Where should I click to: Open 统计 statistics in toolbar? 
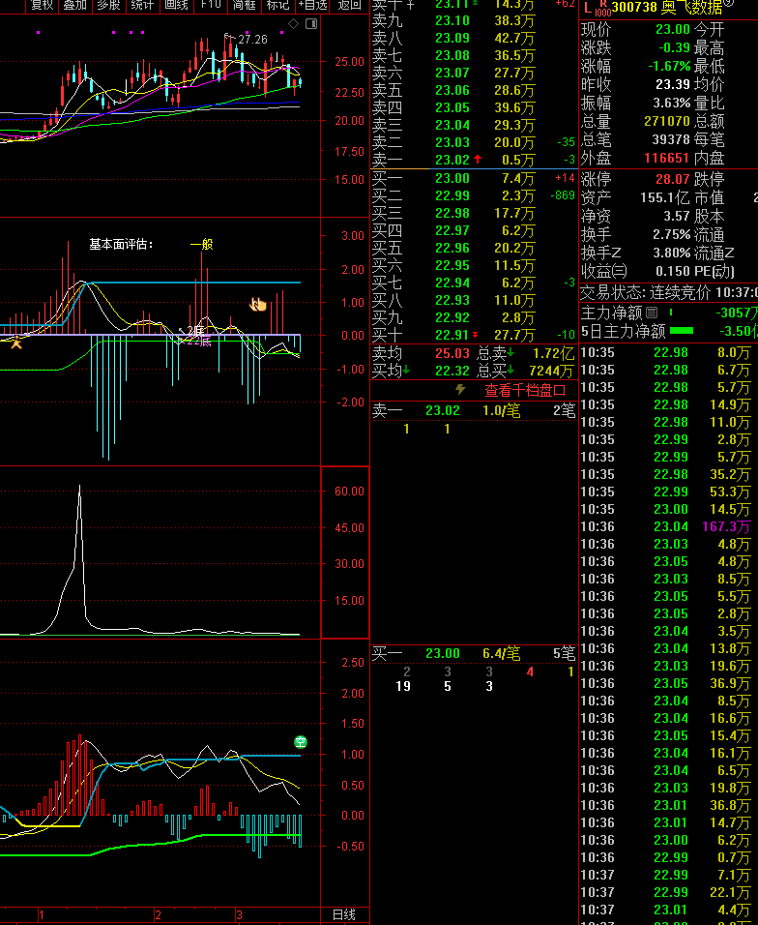point(143,5)
